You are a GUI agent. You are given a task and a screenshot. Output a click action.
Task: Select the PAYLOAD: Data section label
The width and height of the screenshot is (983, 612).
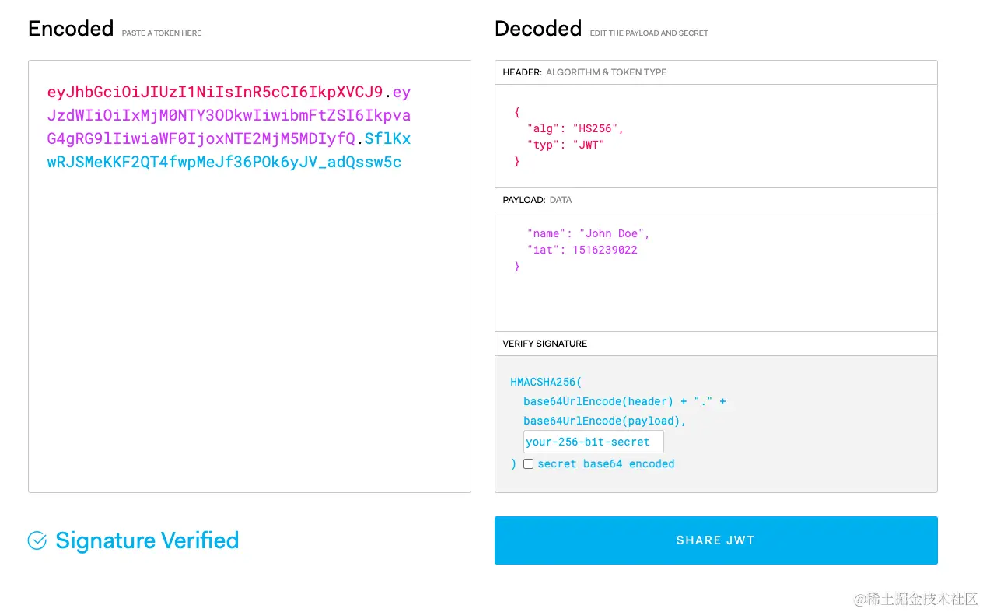click(x=537, y=200)
